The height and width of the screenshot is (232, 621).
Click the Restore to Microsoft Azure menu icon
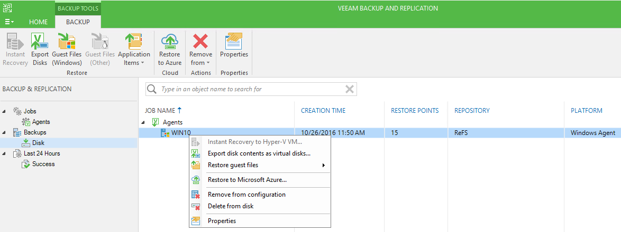click(196, 180)
